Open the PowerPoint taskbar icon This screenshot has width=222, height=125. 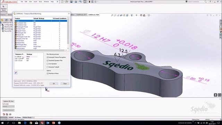pos(53,123)
